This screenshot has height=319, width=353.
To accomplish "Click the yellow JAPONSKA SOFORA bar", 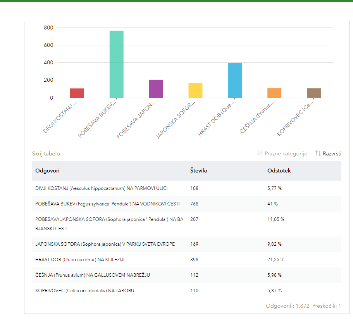I will tap(195, 90).
